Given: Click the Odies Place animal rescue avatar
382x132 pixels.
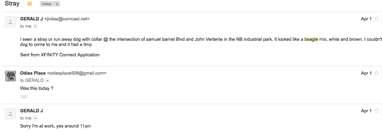Looking at the screenshot, I should click(x=10, y=76).
